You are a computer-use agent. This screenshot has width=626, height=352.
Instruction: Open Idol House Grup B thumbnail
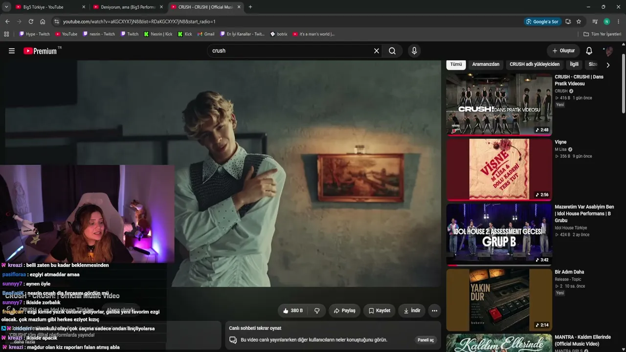[x=499, y=234]
